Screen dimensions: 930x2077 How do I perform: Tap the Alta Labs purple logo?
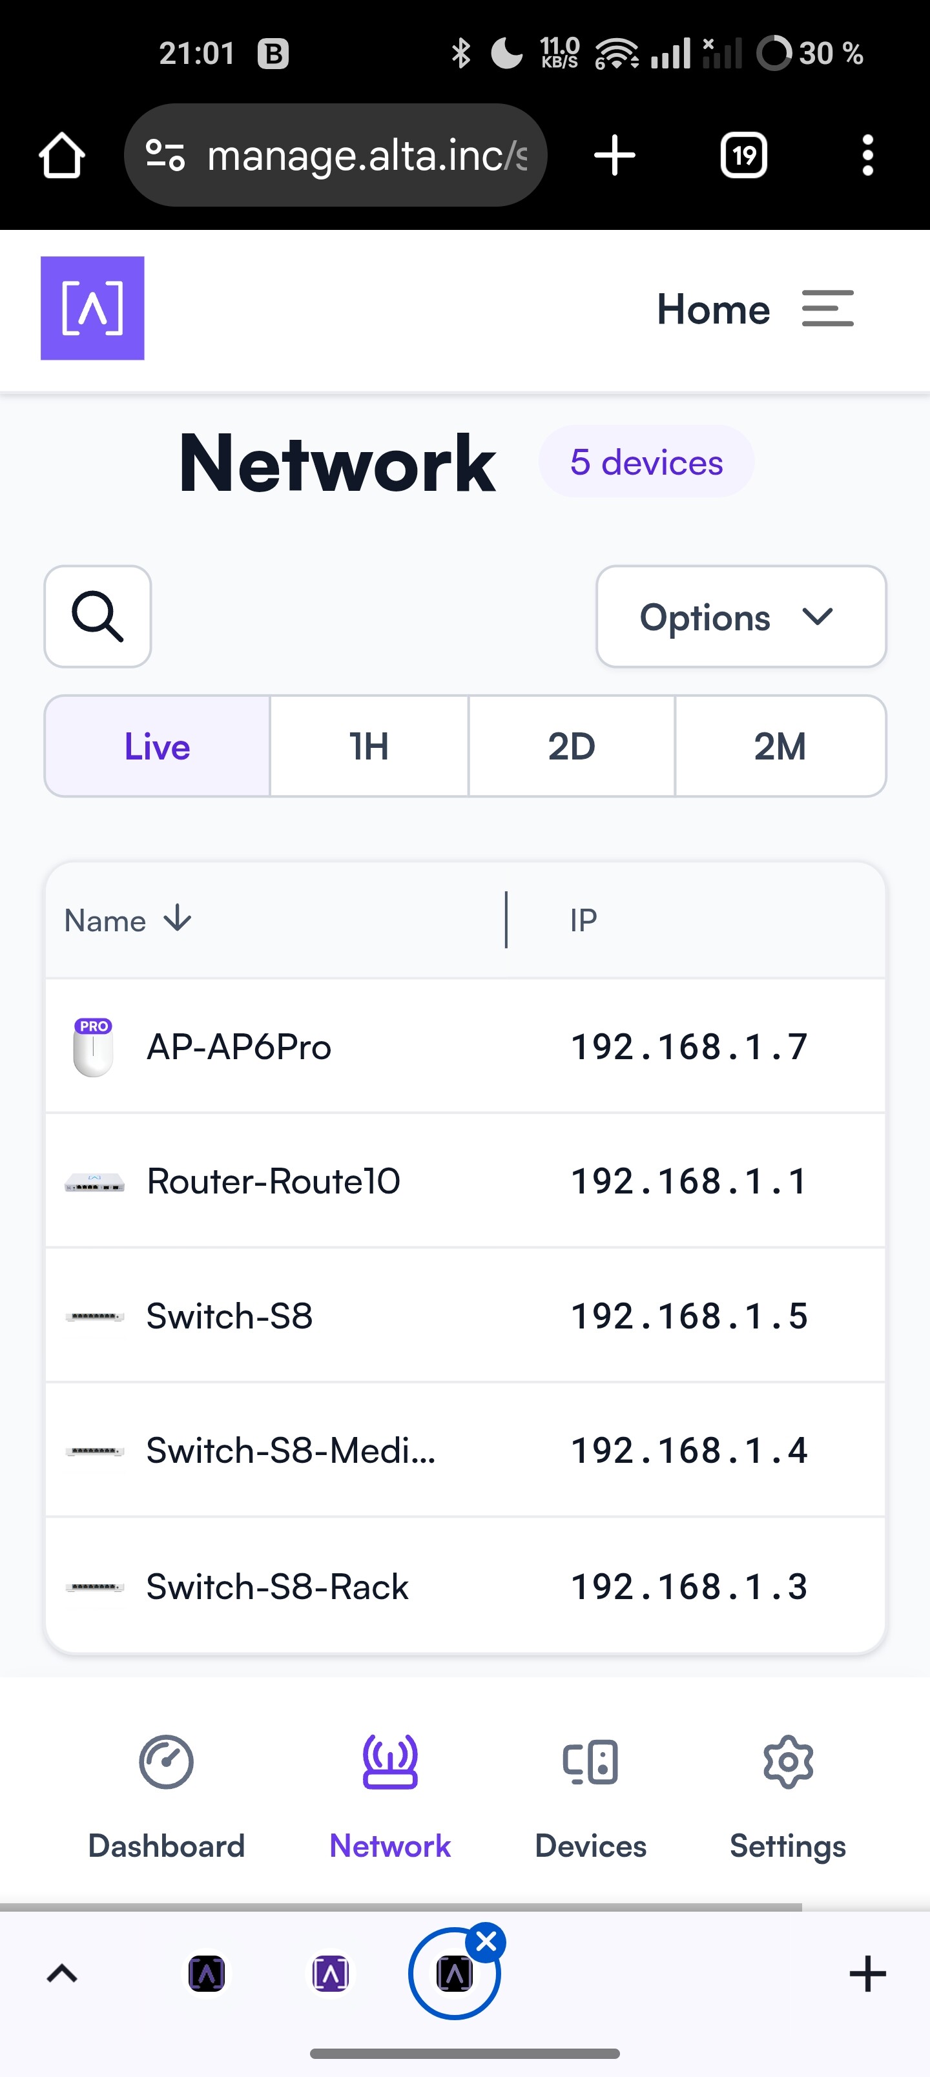93,308
